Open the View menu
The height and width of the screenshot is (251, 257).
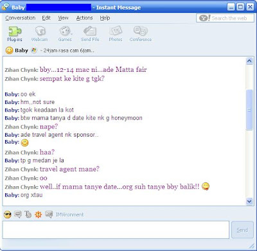point(63,18)
